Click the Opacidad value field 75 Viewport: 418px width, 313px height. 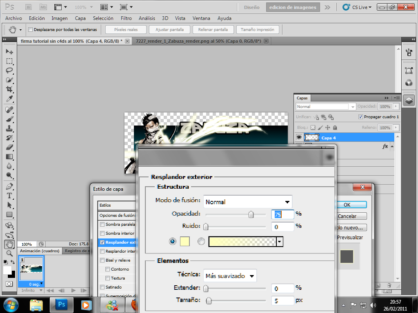[x=282, y=214]
